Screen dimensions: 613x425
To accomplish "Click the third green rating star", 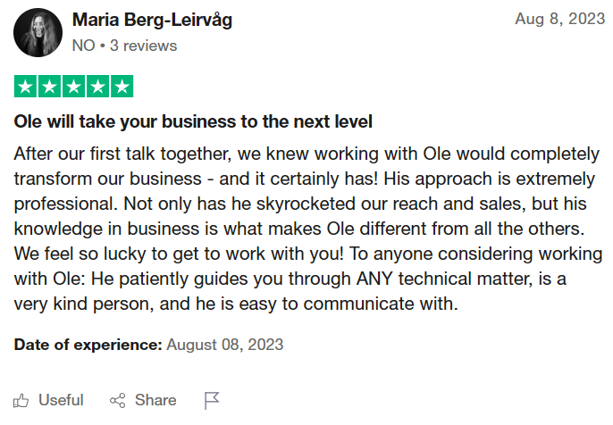I will 73,87.
